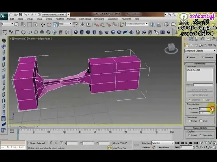Open the Utilities hammer panel
The height and width of the screenshot is (162, 217).
213,39
